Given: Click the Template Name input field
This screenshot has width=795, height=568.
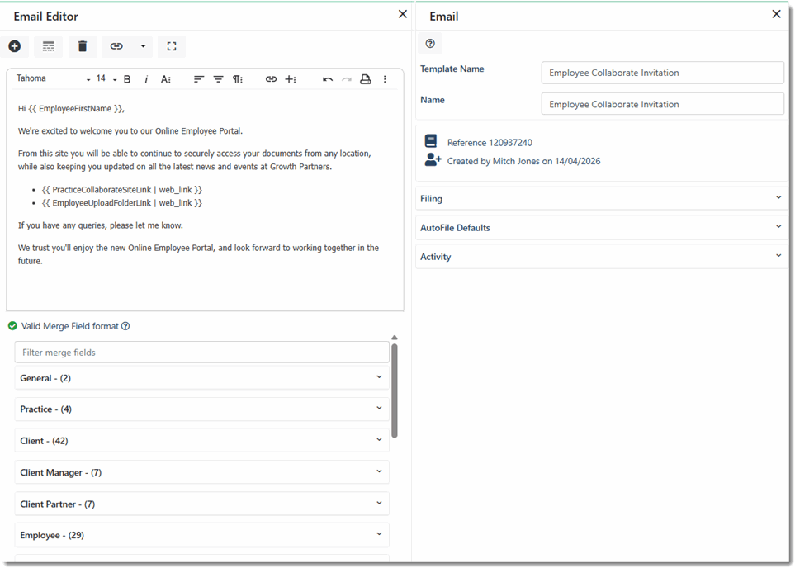Looking at the screenshot, I should 663,73.
